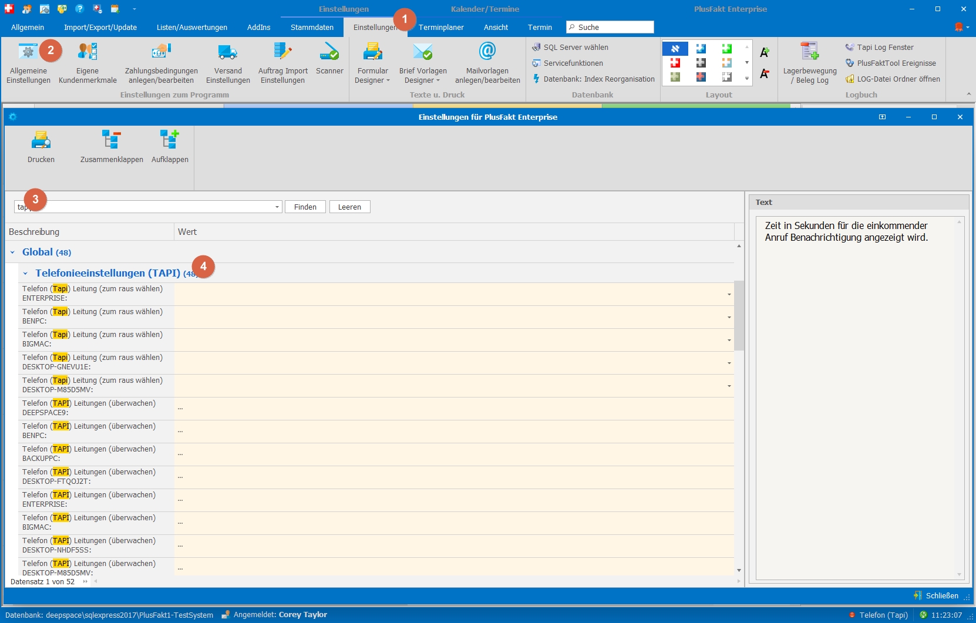The width and height of the screenshot is (976, 623).
Task: Click the Beschreibung column header
Action: 89,232
